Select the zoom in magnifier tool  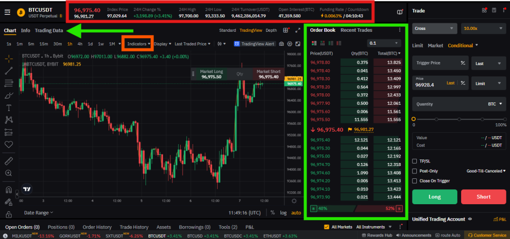pyautogui.click(x=9, y=173)
